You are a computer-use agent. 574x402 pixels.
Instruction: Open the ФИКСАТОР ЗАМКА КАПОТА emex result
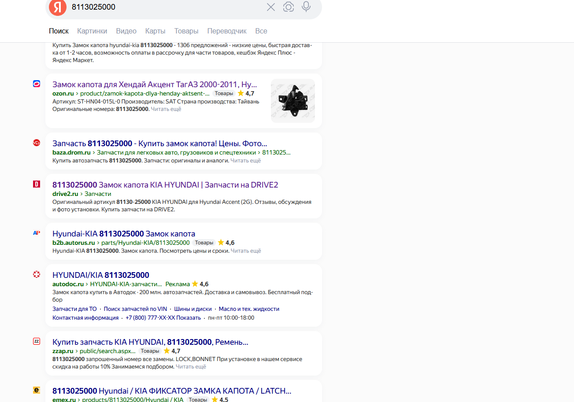pyautogui.click(x=172, y=391)
